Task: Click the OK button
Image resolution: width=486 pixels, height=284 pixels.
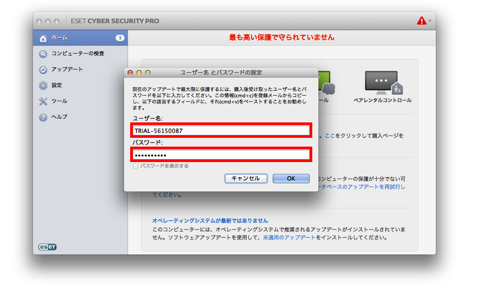Action: [291, 178]
